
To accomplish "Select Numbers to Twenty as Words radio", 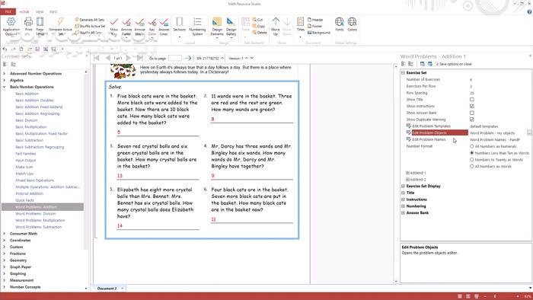I will (472, 160).
